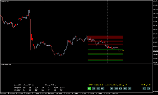Switch chart to D1 timeframe button

(x=94, y=88)
